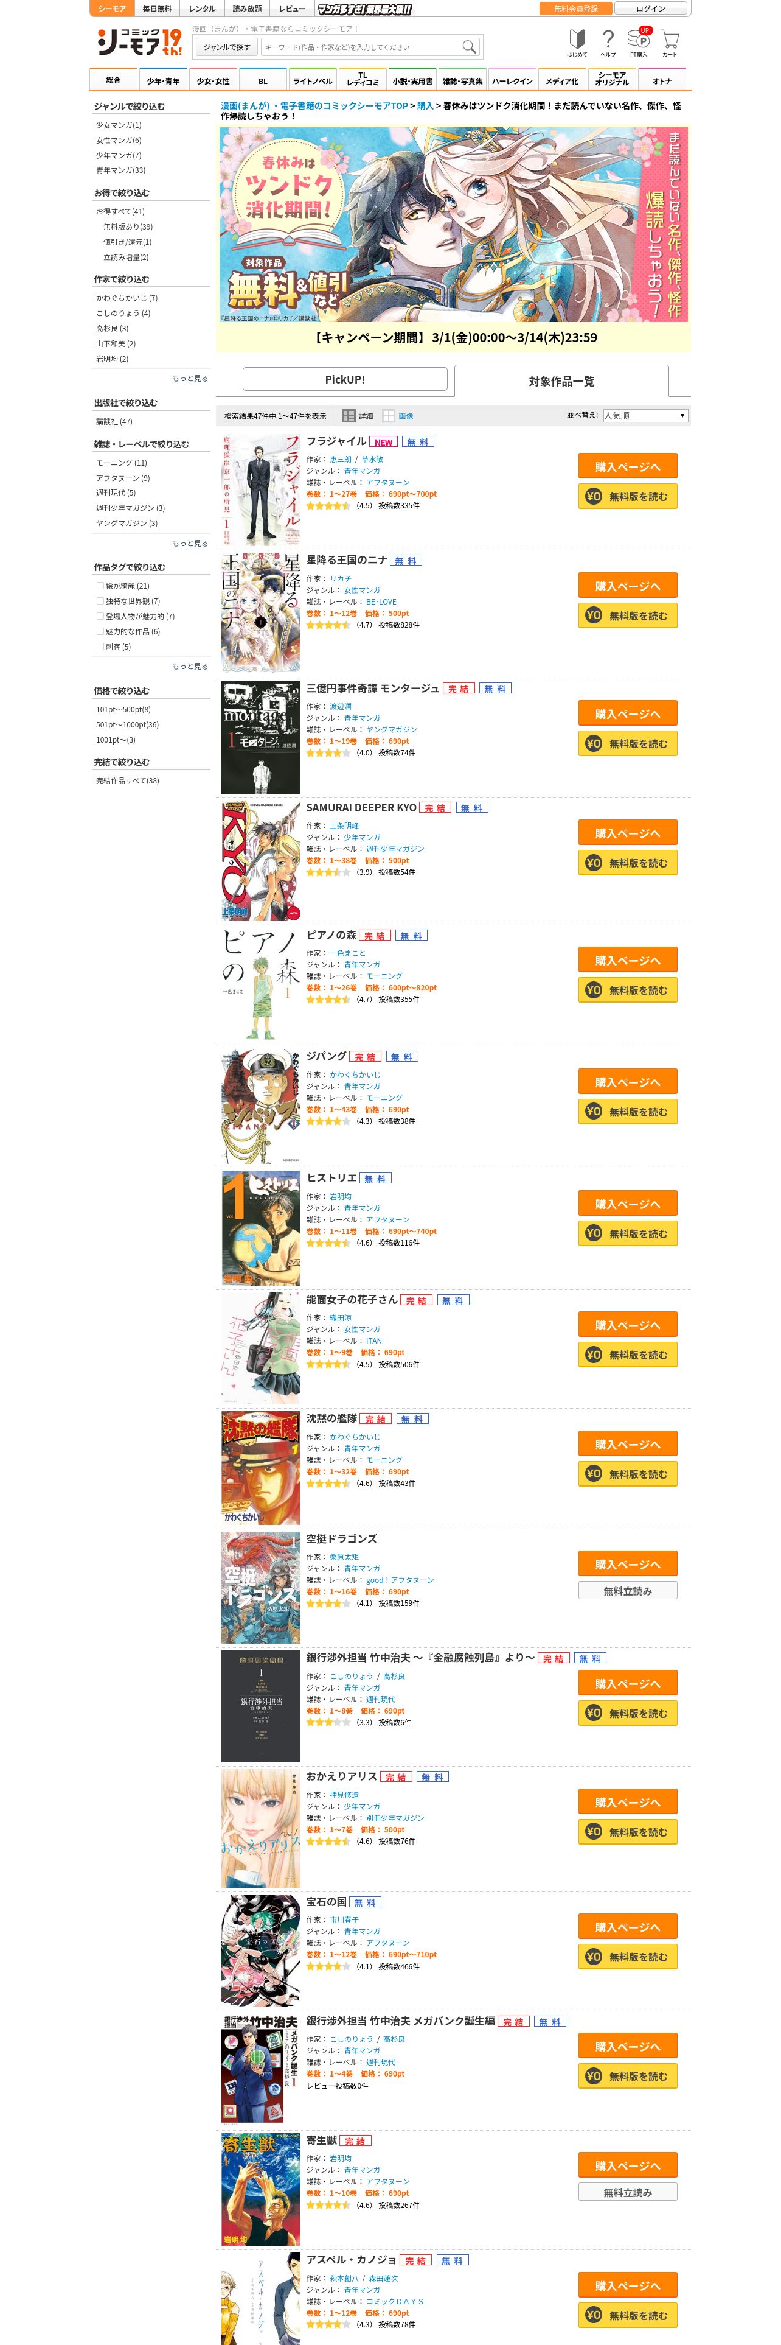This screenshot has width=781, height=2345.
Task: Click the コミックシーモア site logo
Action: click(139, 42)
